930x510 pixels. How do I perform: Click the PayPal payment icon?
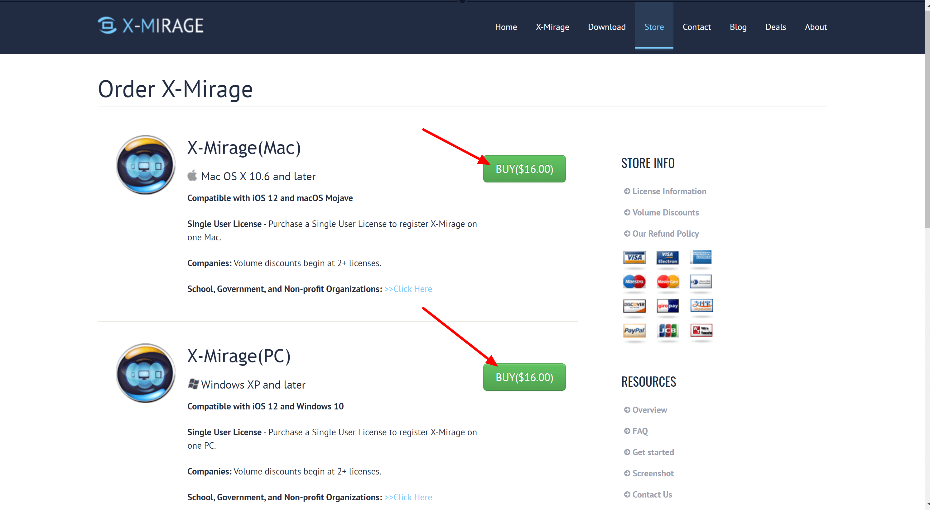[634, 330]
